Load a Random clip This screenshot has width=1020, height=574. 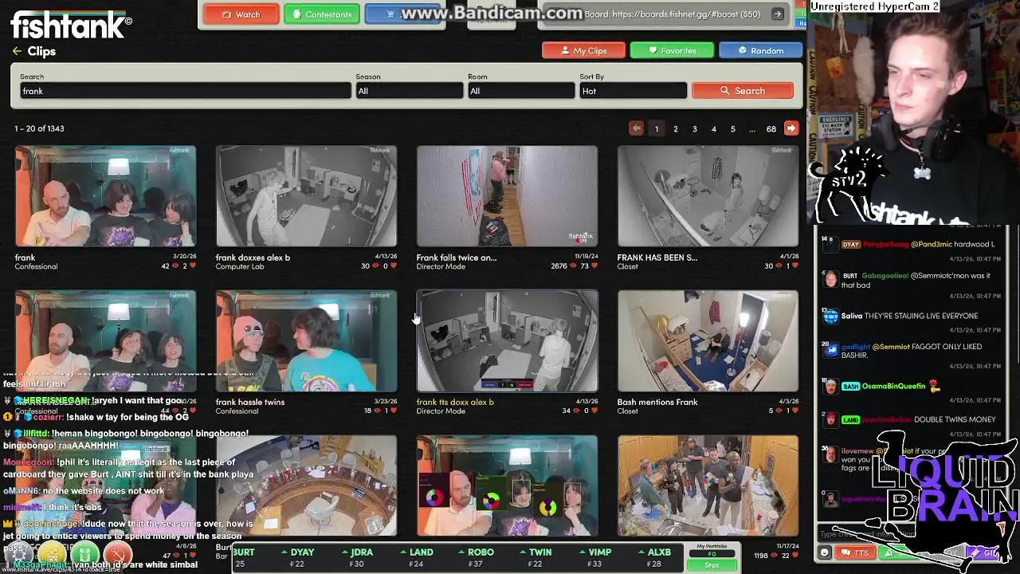pyautogui.click(x=760, y=50)
